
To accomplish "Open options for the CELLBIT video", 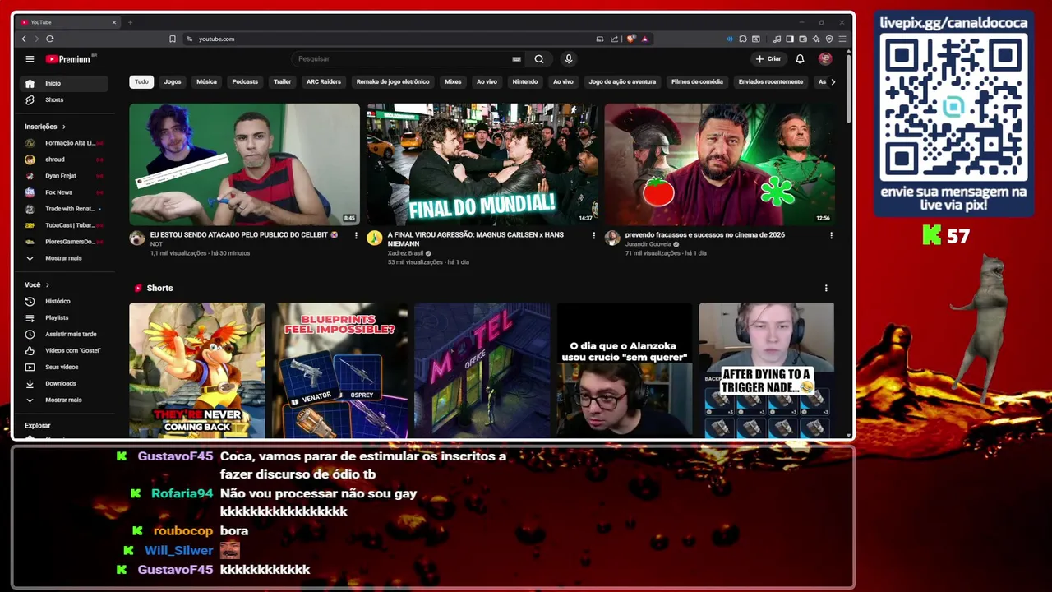I will pos(356,235).
